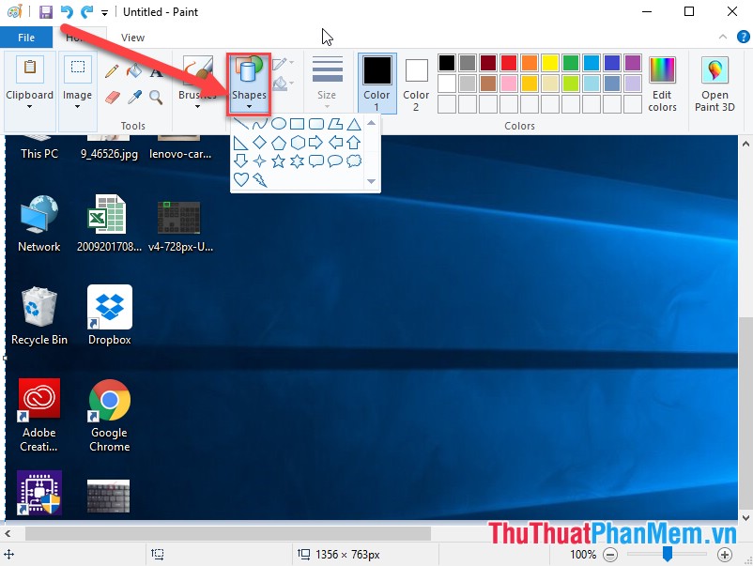This screenshot has width=753, height=566.
Task: Select the Magnifier tool
Action: coord(155,95)
